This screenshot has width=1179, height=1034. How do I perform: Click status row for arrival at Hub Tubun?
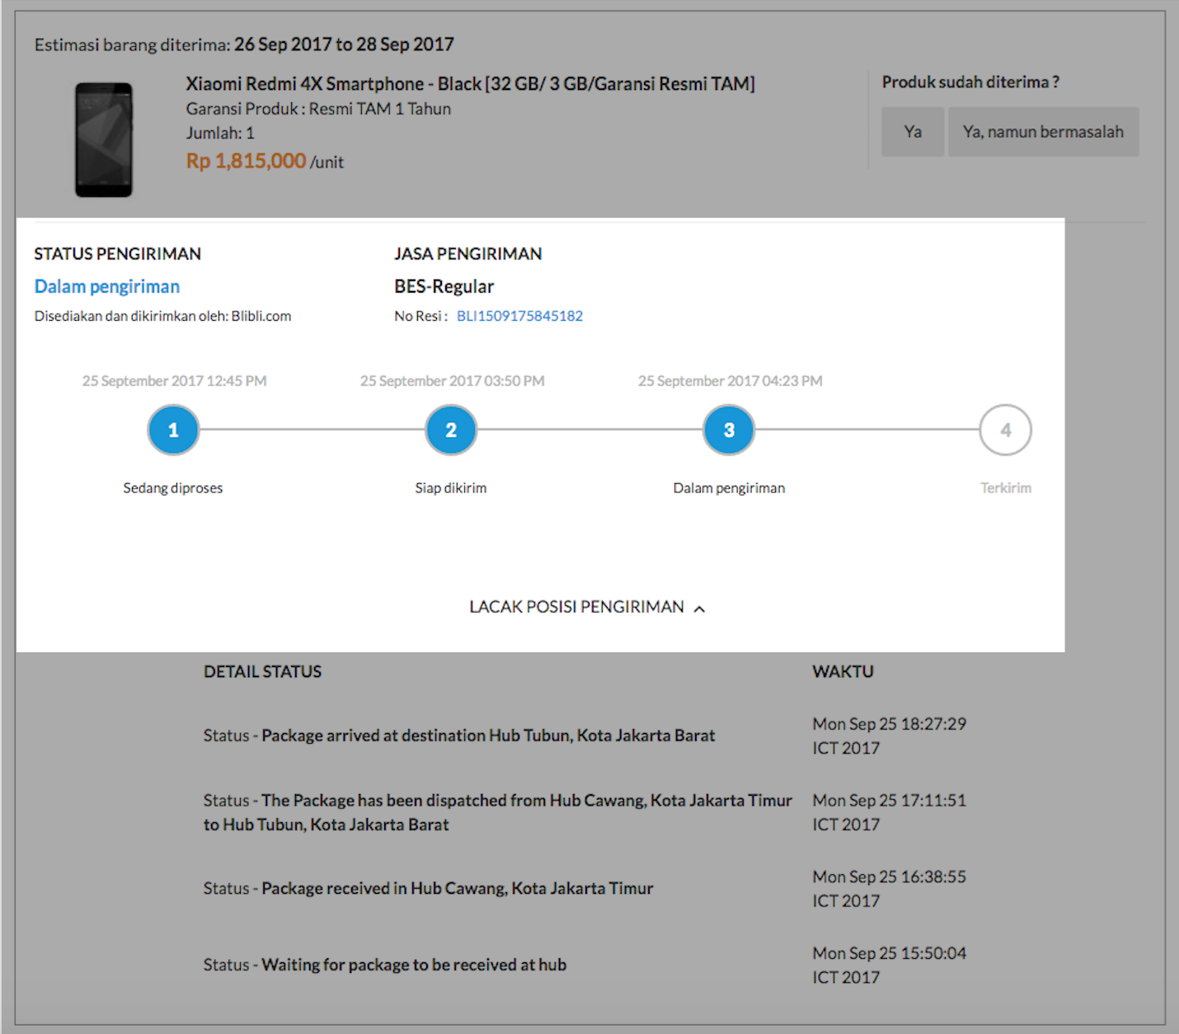[x=459, y=736]
